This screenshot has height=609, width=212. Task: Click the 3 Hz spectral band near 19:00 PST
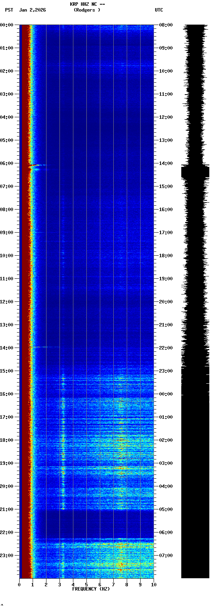[x=63, y=463]
